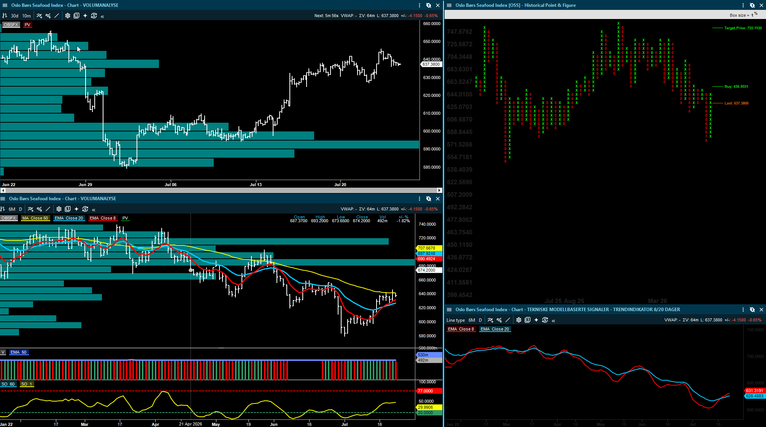Toggle PV legend in top-left chart
This screenshot has height=427, width=766.
tap(27, 25)
